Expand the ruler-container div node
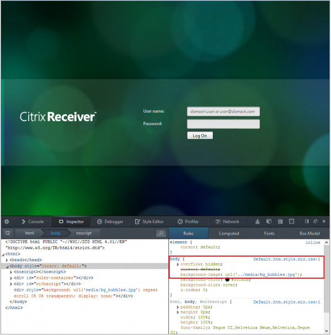Screen dimensions: 331x335 (12, 278)
